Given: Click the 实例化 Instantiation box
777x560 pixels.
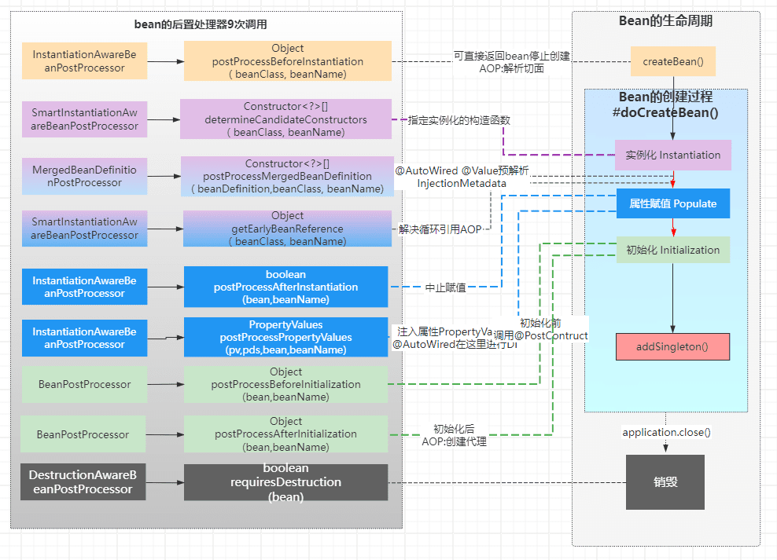Looking at the screenshot, I should pos(673,155).
